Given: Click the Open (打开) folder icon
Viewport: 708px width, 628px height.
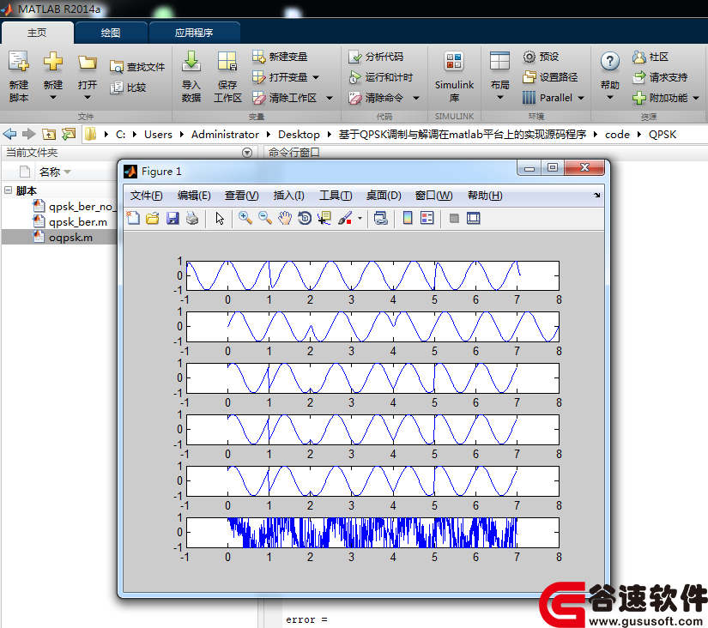Looking at the screenshot, I should (x=88, y=63).
